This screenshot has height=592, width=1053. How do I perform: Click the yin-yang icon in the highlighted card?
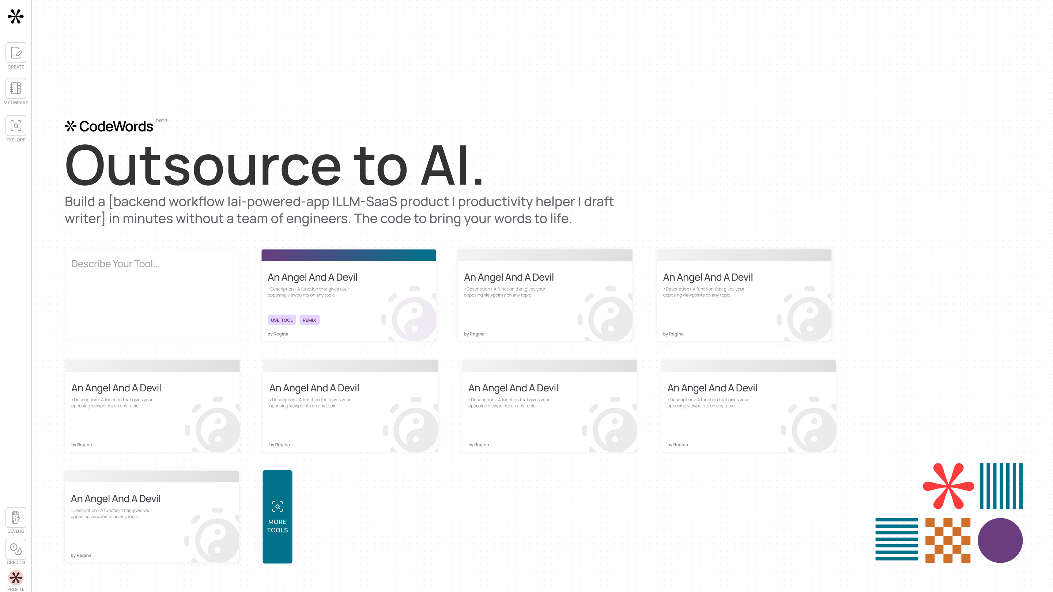[x=410, y=314]
